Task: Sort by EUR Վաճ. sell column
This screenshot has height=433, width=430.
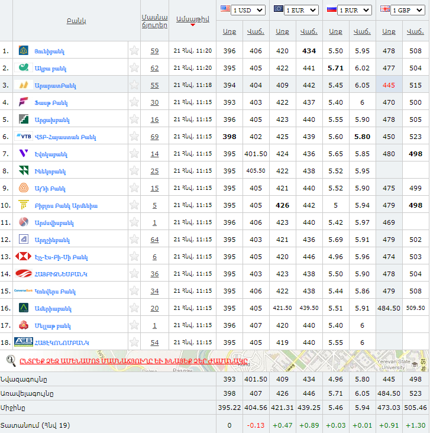Action: [x=309, y=32]
